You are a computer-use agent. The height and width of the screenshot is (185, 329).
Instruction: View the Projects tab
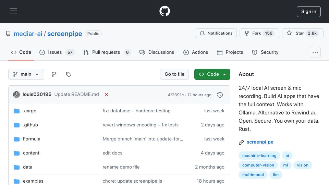[230, 52]
